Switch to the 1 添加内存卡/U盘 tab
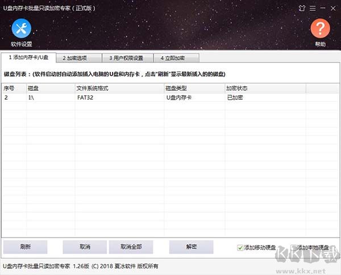Image resolution: width=341 pixels, height=275 pixels. [28, 57]
